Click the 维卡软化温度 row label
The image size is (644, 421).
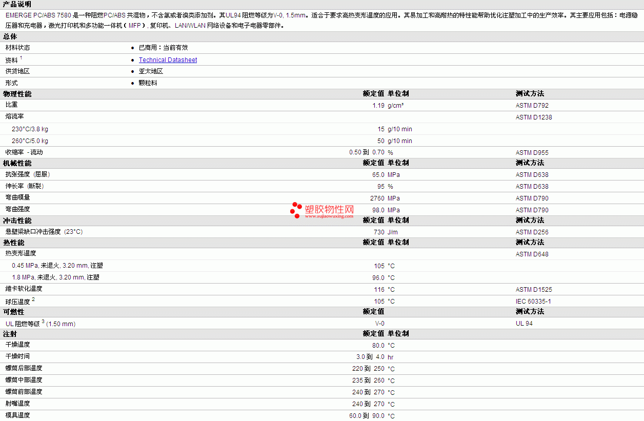24,289
